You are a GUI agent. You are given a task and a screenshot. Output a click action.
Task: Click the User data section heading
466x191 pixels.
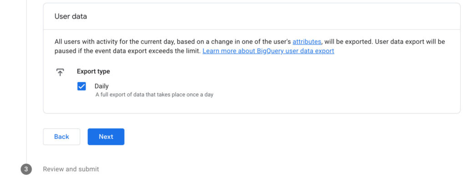(71, 16)
